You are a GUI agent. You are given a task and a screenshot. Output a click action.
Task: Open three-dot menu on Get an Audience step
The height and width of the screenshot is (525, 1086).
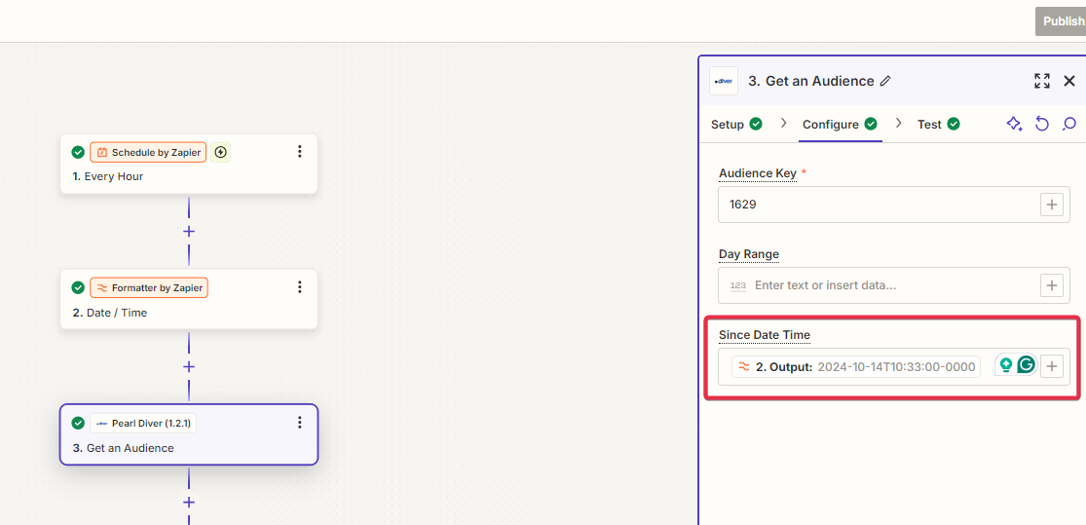300,423
